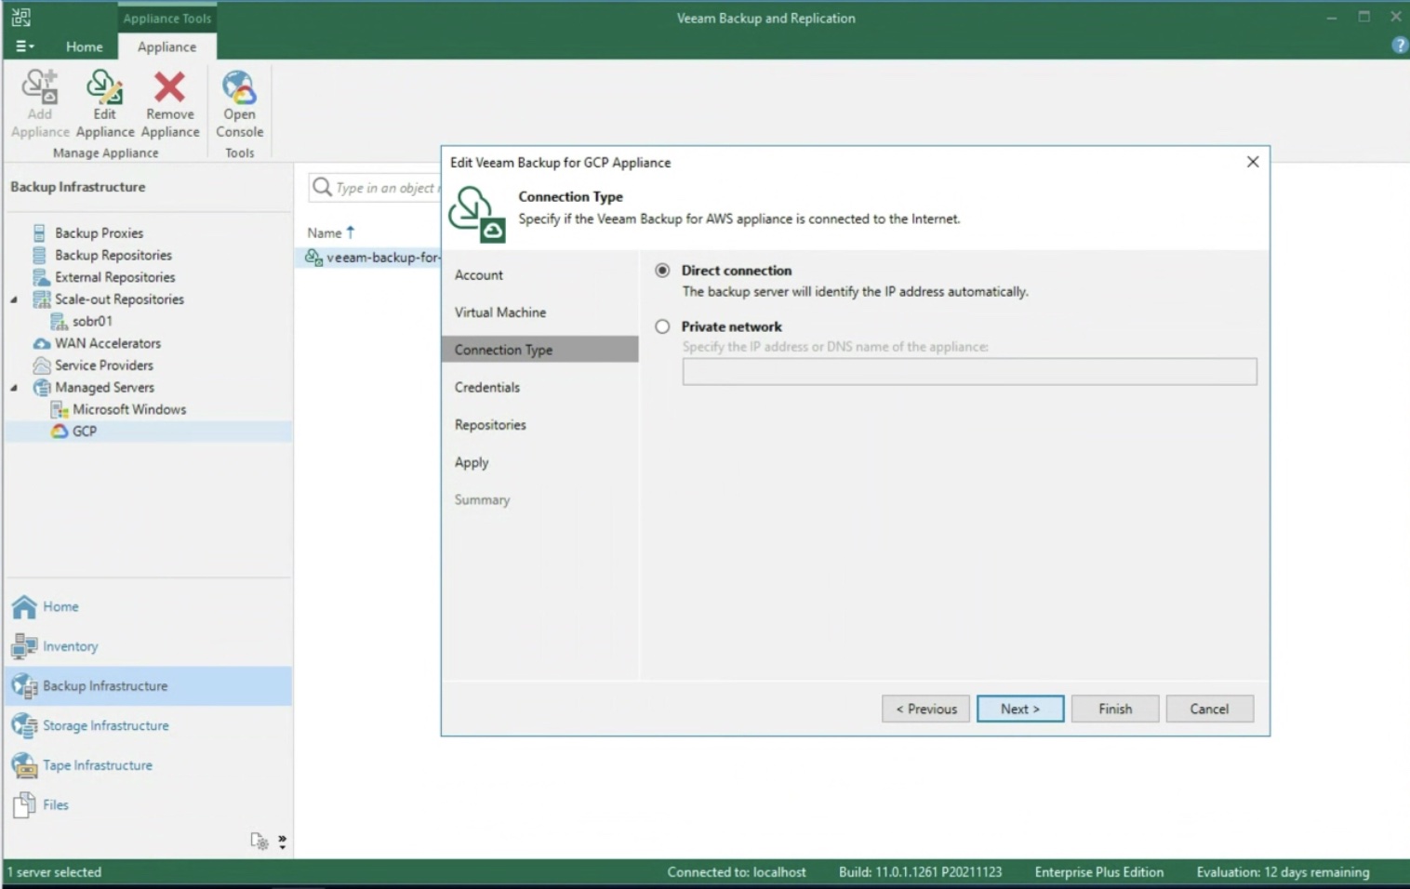This screenshot has width=1410, height=889.
Task: Click the Home house icon
Action: tap(24, 606)
